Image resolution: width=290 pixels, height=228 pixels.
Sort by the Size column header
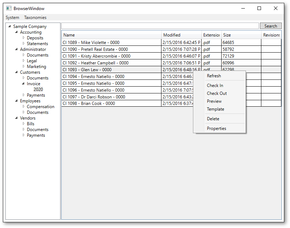241,35
